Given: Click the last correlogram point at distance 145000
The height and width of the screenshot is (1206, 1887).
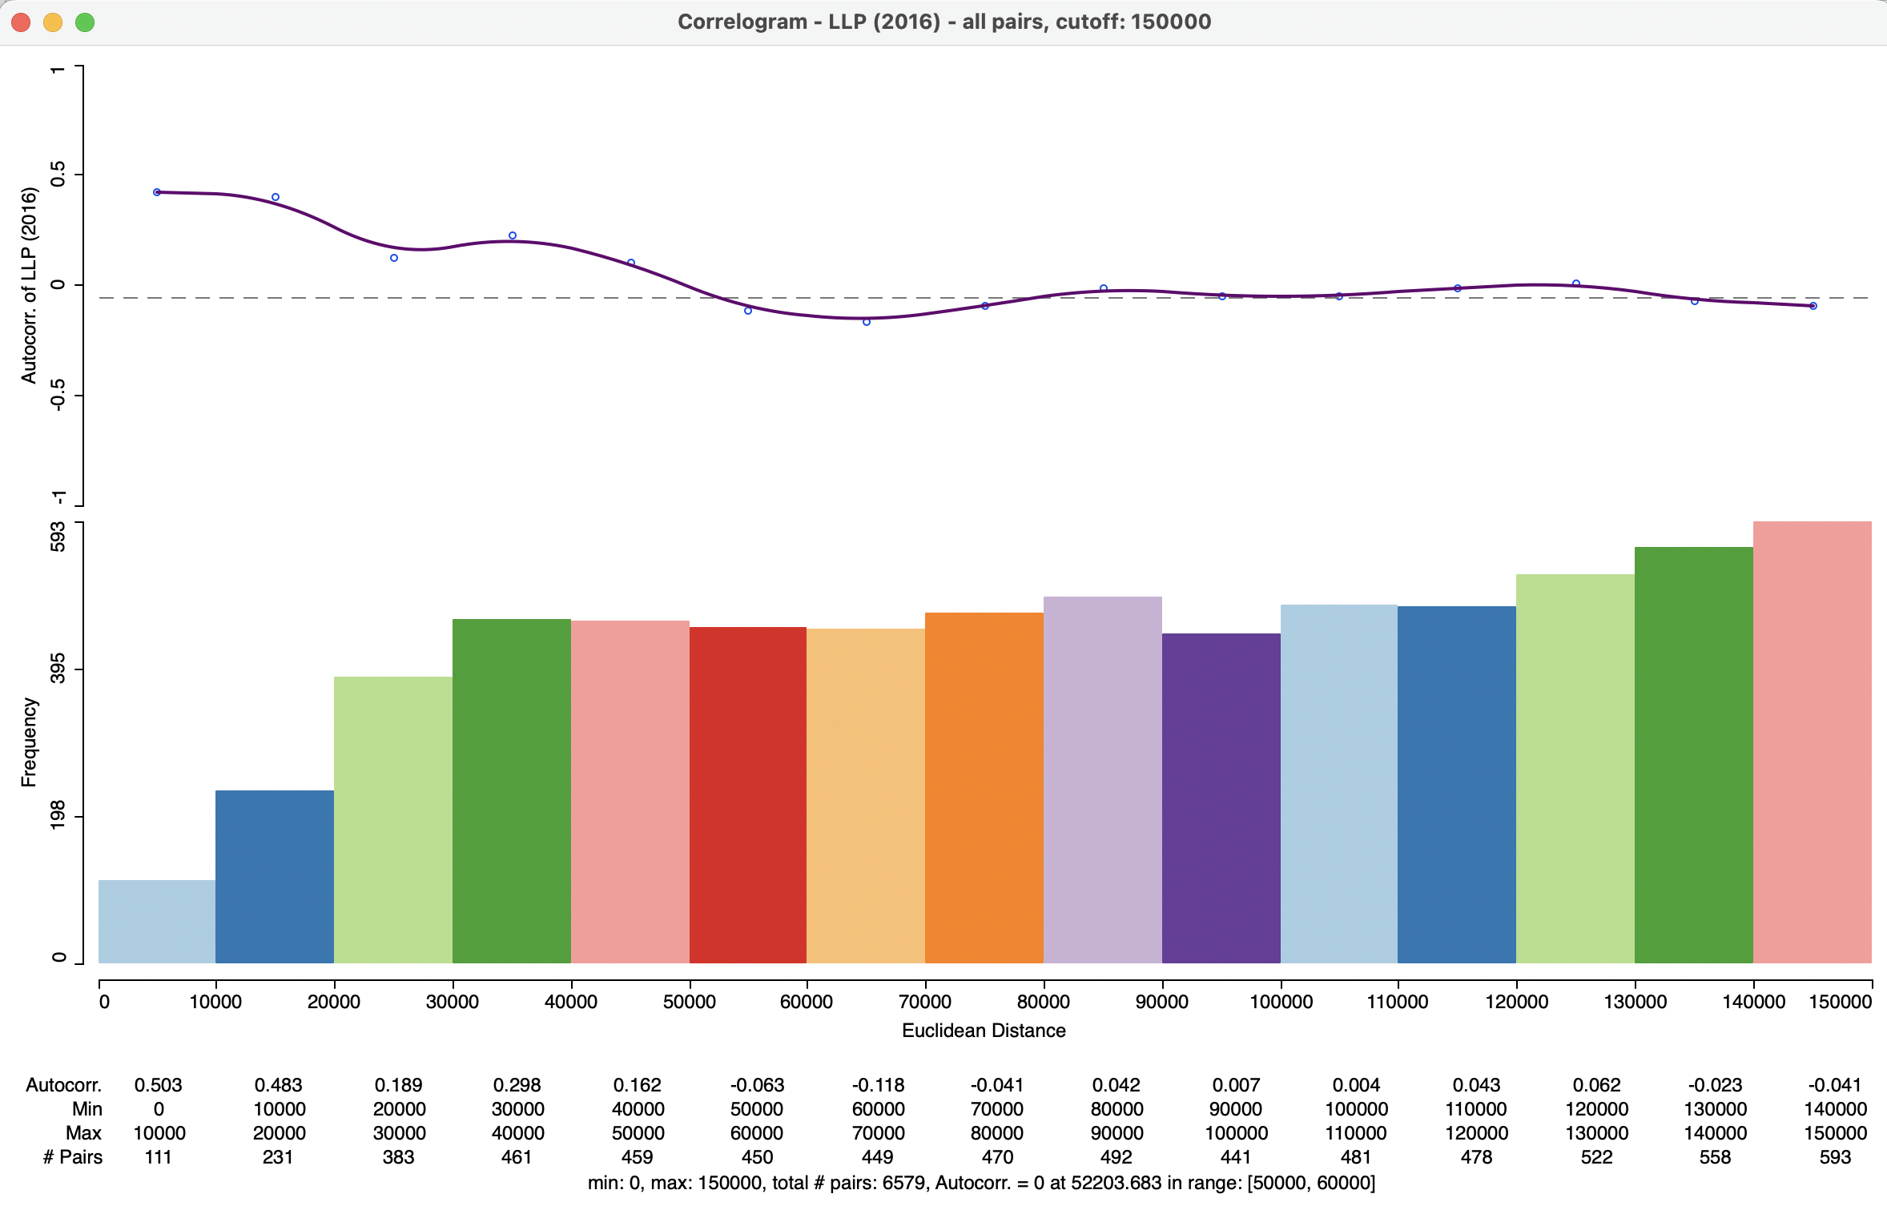Looking at the screenshot, I should pyautogui.click(x=1813, y=306).
